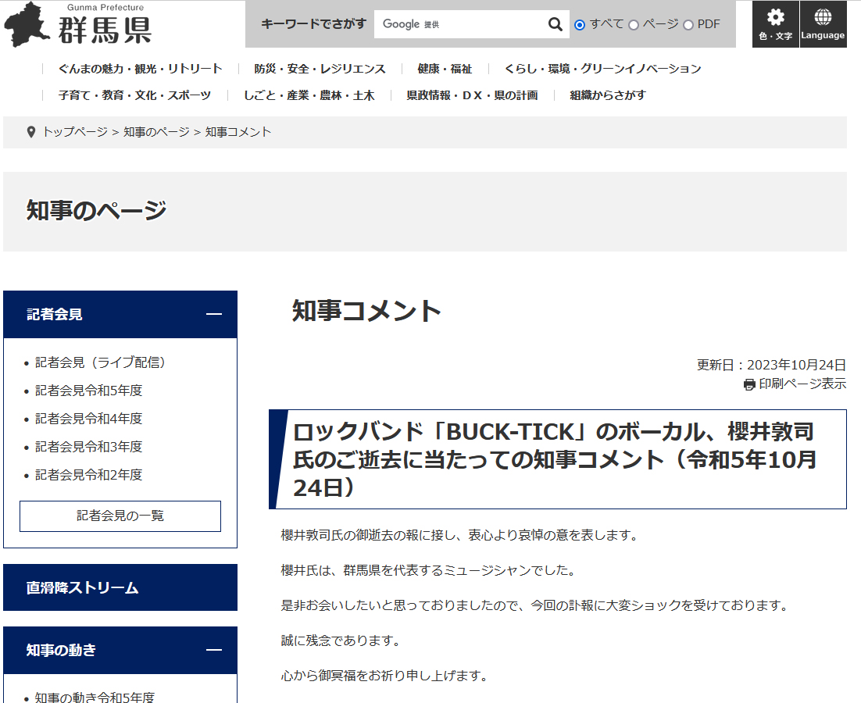
Task: Open 記者会見令和5年度 link
Action: point(89,391)
